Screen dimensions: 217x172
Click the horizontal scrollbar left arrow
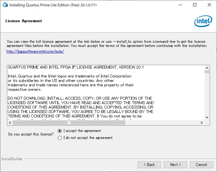tap(10, 122)
